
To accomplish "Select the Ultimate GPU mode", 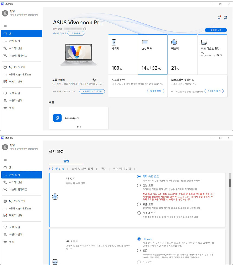I will pos(139,239).
